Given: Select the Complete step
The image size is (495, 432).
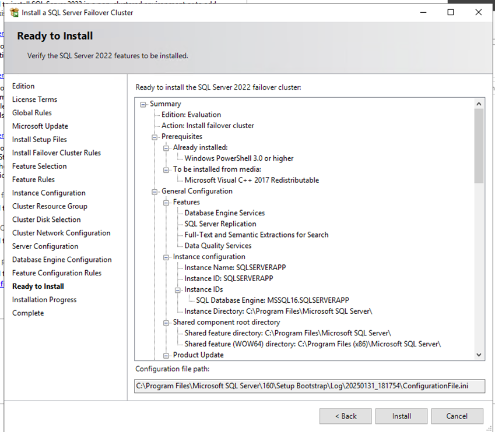Looking at the screenshot, I should pyautogui.click(x=28, y=313).
